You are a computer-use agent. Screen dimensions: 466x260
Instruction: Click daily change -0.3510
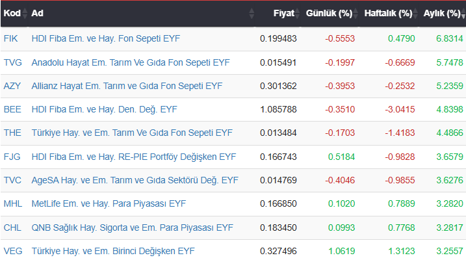point(340,110)
